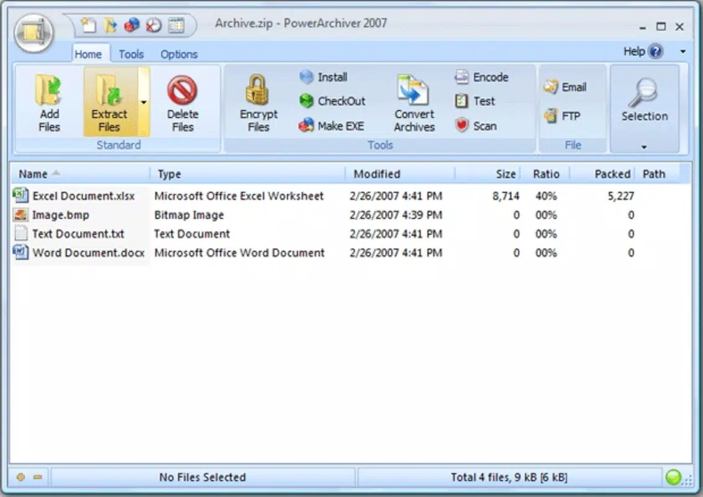Click the blank page icon beside Text Document.txt

click(x=20, y=233)
